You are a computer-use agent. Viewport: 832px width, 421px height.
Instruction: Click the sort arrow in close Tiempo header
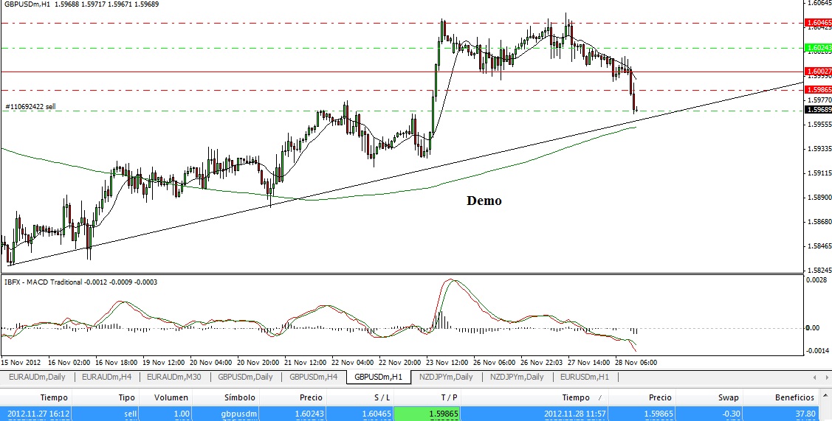pyautogui.click(x=600, y=397)
